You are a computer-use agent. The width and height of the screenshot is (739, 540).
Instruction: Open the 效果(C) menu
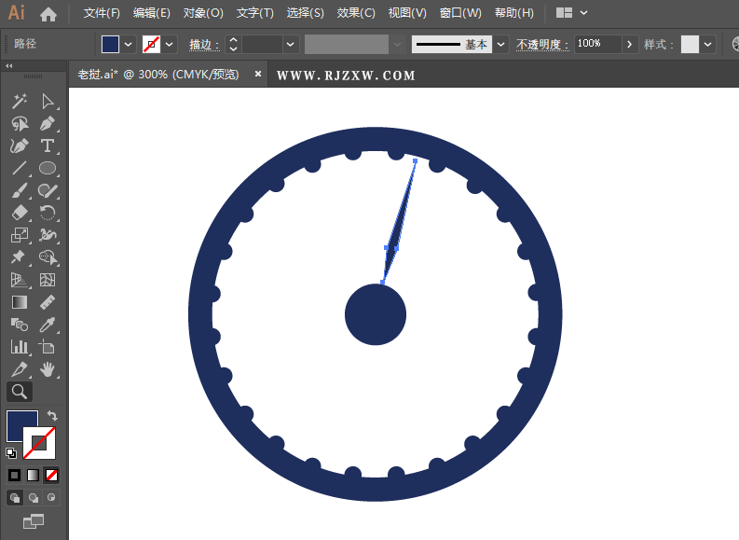click(x=355, y=13)
